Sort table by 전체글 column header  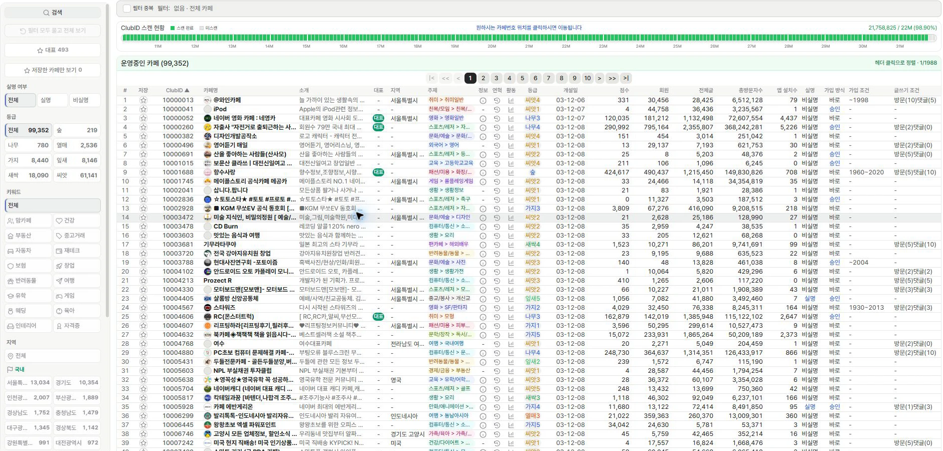click(706, 91)
